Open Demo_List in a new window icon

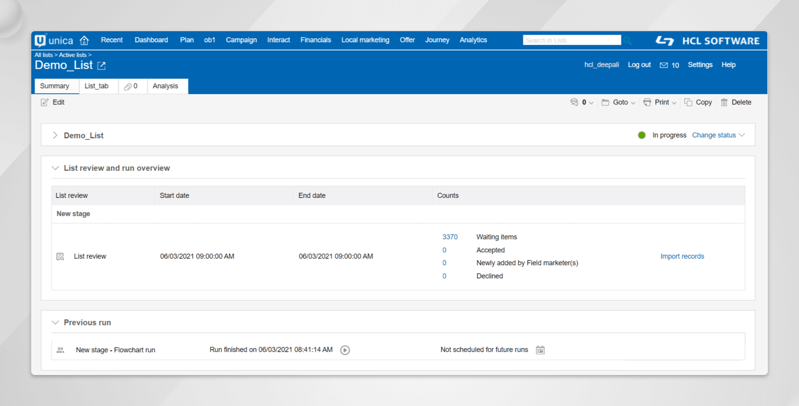click(101, 65)
